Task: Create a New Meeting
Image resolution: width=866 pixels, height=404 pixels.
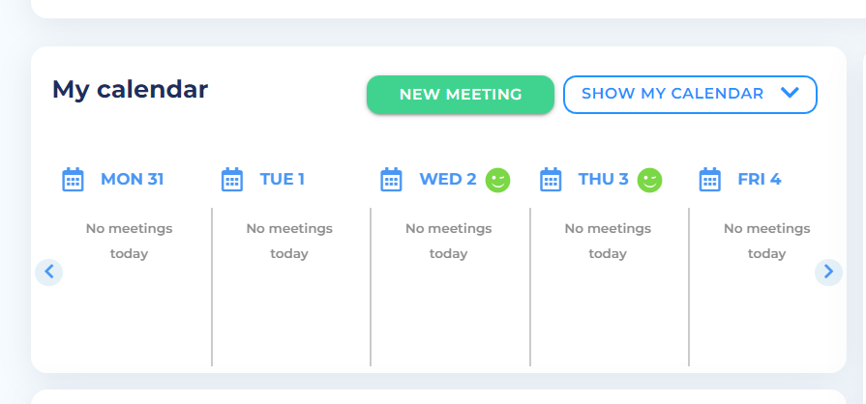Action: 460,95
